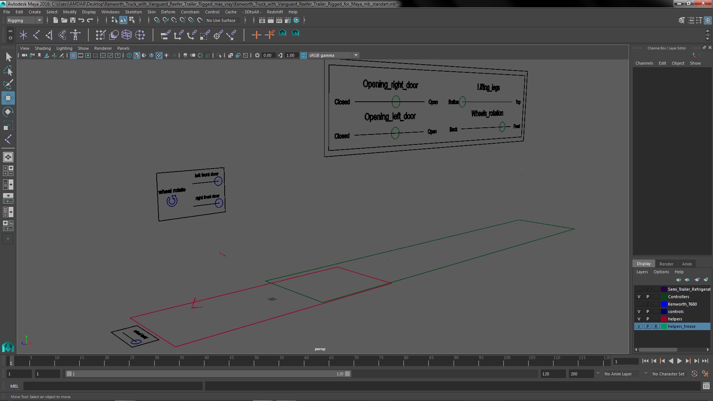Create new empty layer icon in Layer Editor
713x401 pixels.
697,280
